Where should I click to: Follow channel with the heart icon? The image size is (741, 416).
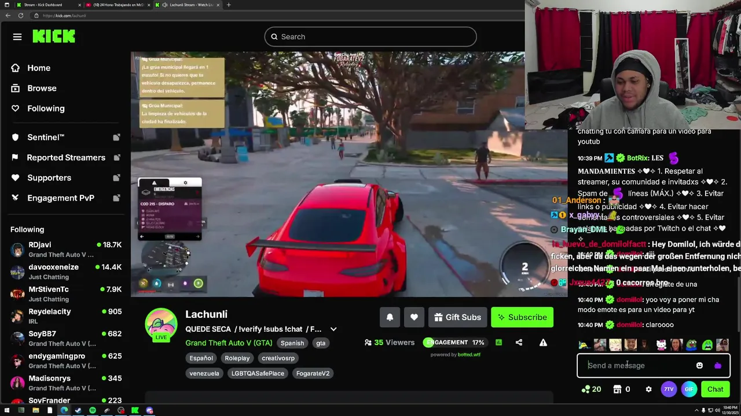(414, 317)
